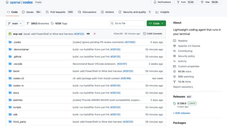
Task: Click the codex-cli folder icon
Action: [10, 78]
